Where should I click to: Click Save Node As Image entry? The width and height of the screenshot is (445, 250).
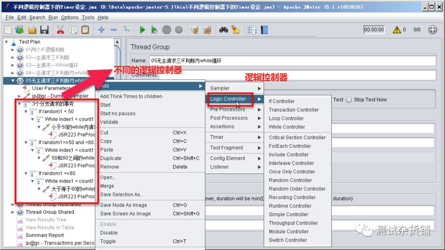pos(150,205)
